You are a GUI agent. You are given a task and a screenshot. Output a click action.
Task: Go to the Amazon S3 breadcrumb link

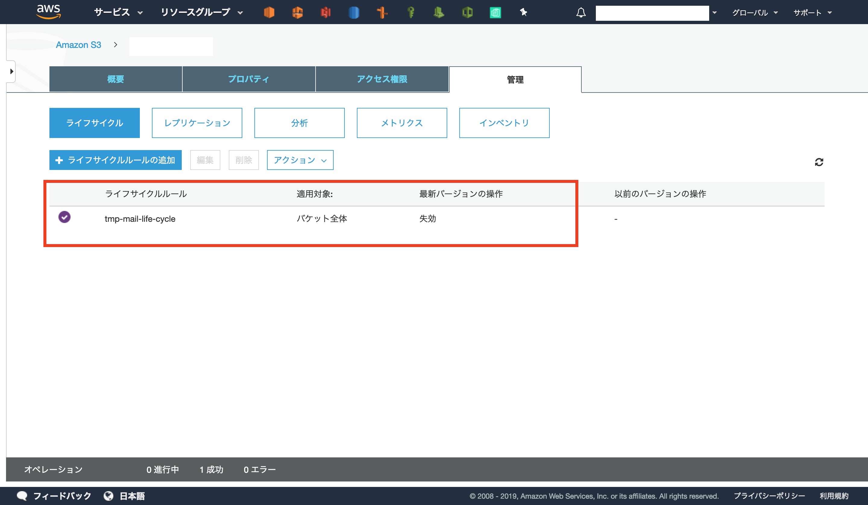click(x=78, y=45)
